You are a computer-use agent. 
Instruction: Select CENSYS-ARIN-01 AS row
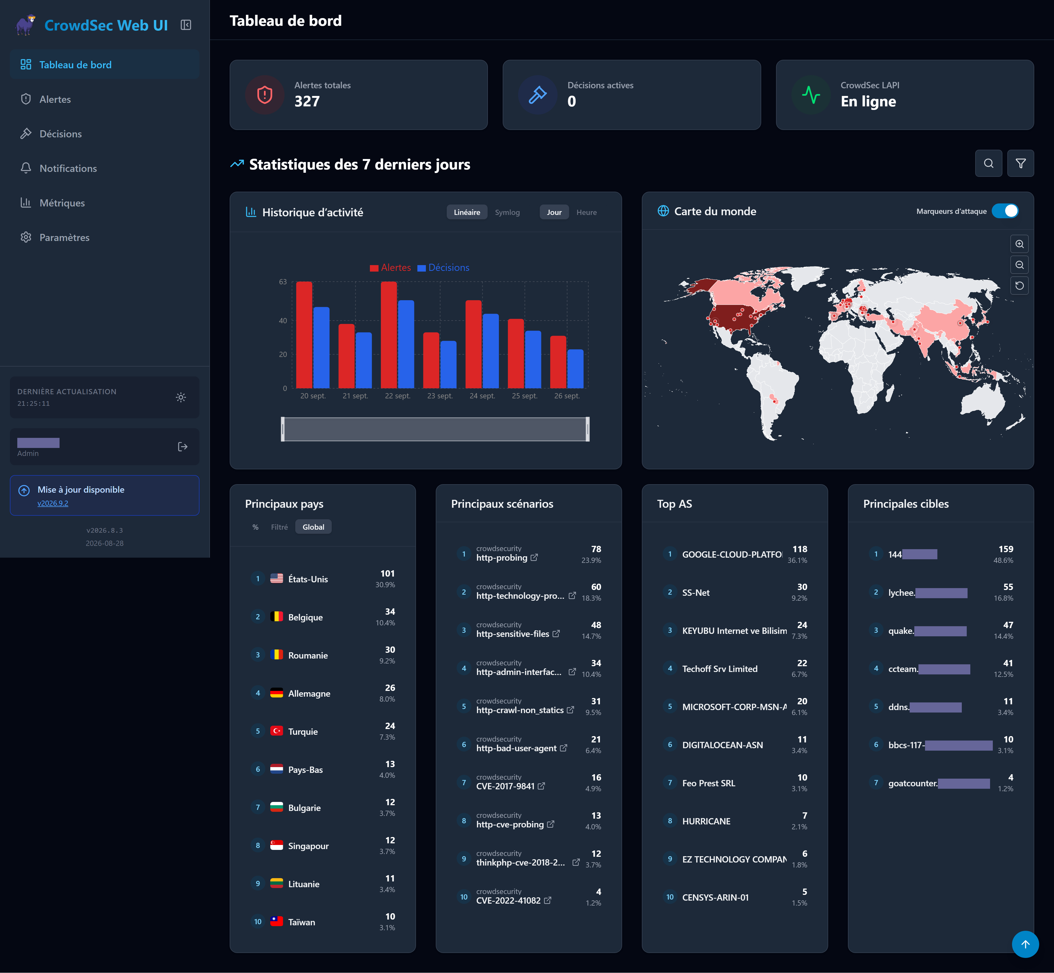(x=735, y=897)
